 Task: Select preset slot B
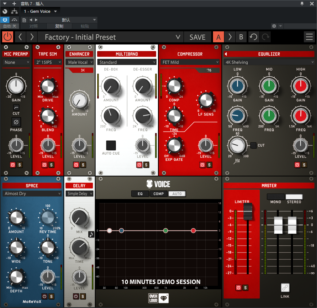tap(241, 37)
